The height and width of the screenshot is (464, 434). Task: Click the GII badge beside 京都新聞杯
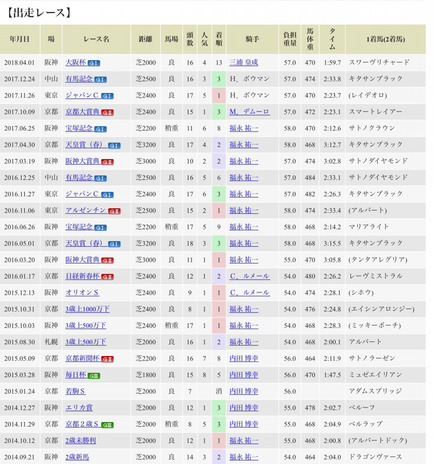point(107,359)
